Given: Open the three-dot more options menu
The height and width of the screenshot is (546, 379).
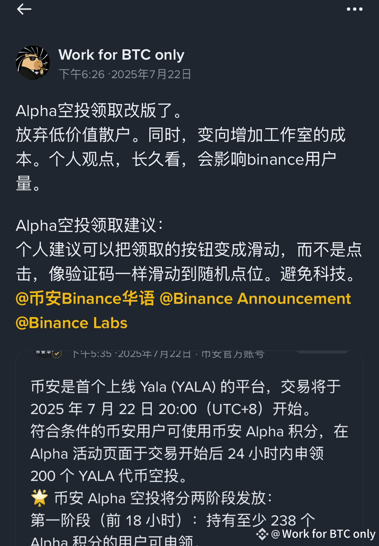Looking at the screenshot, I should tap(354, 9).
